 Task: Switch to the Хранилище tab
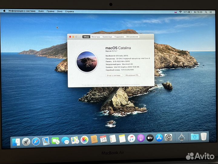(x=107, y=37)
